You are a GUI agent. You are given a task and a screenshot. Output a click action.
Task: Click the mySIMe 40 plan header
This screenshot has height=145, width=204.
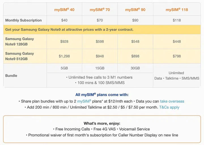[x=64, y=10]
